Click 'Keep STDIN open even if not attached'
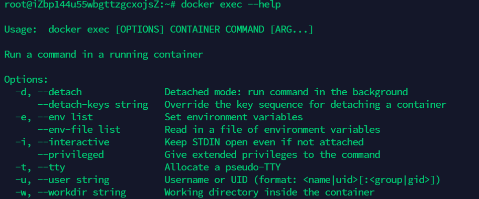The width and height of the screenshot is (479, 199). [x=264, y=142]
